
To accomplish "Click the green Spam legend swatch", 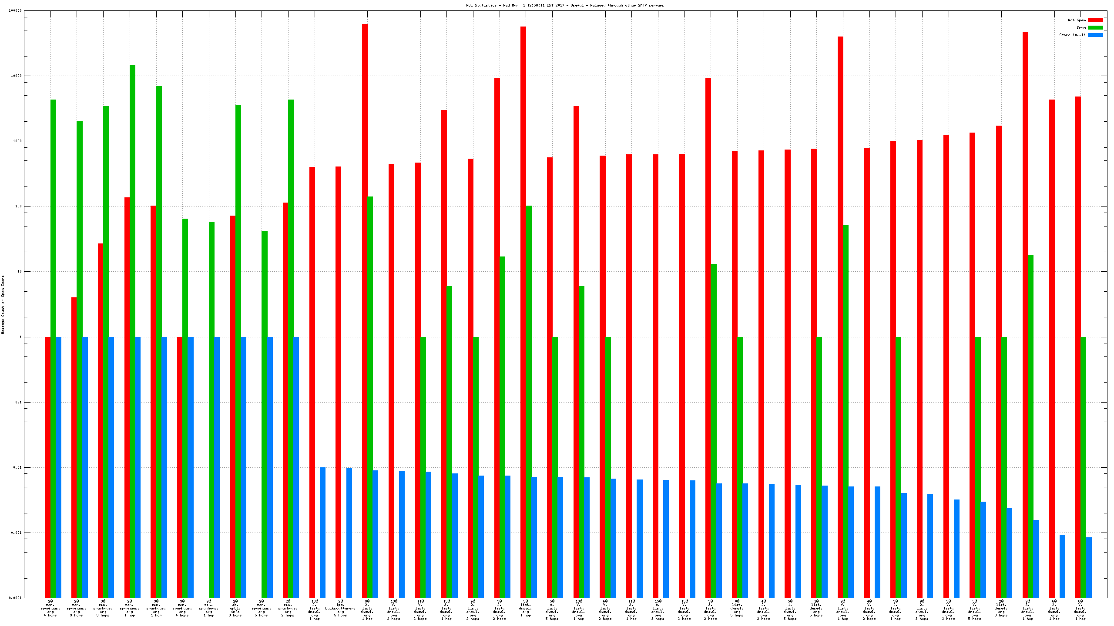I will point(1095,27).
